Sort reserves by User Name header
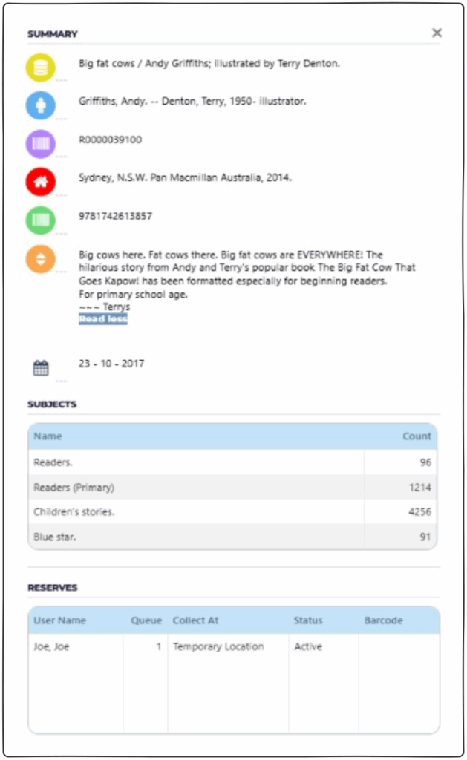This screenshot has width=467, height=760. click(60, 620)
